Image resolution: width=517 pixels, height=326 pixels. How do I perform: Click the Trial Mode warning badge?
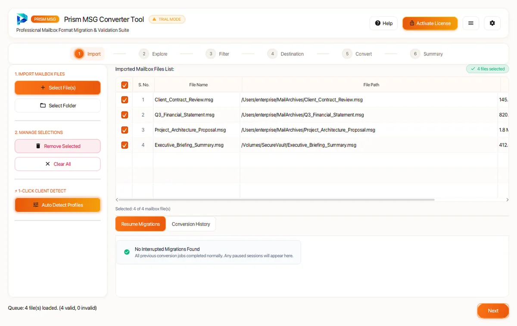(x=167, y=19)
